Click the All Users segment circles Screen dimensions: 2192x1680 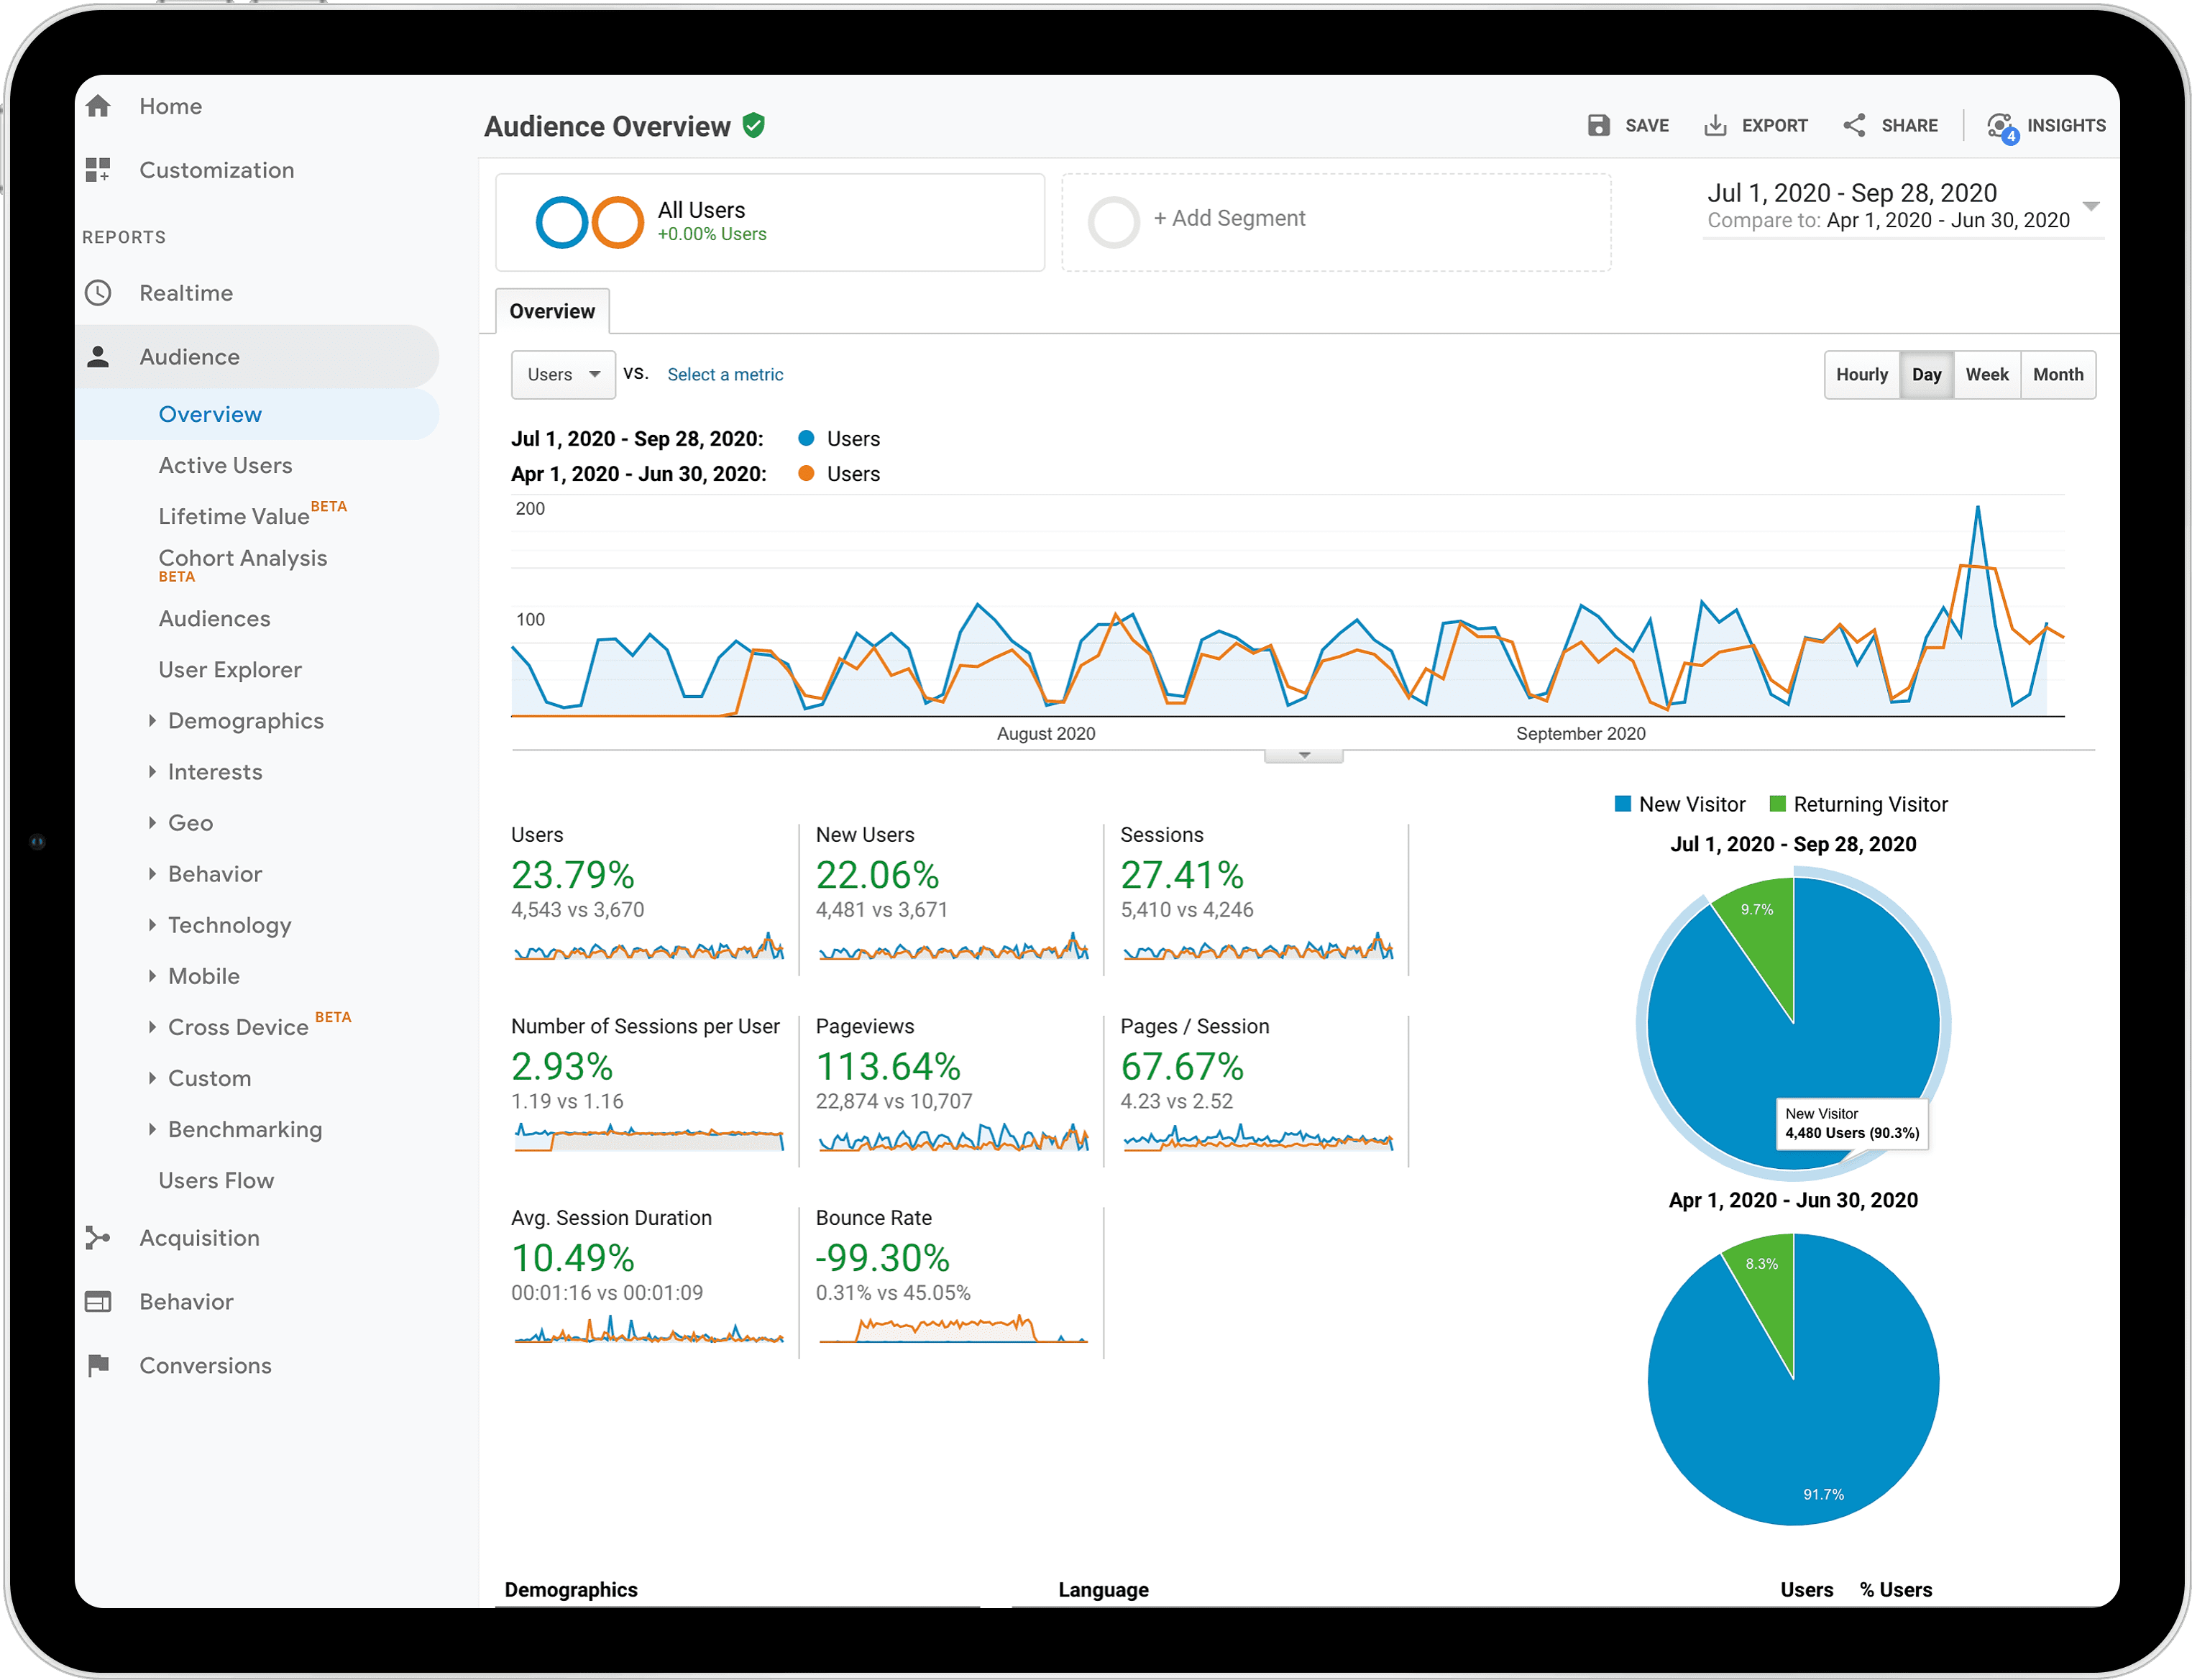point(590,222)
